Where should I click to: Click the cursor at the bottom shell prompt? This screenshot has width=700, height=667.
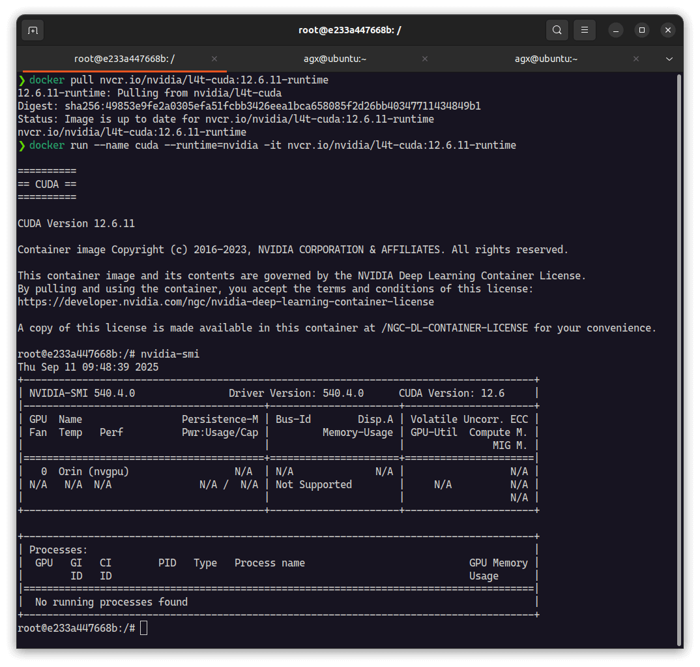144,628
